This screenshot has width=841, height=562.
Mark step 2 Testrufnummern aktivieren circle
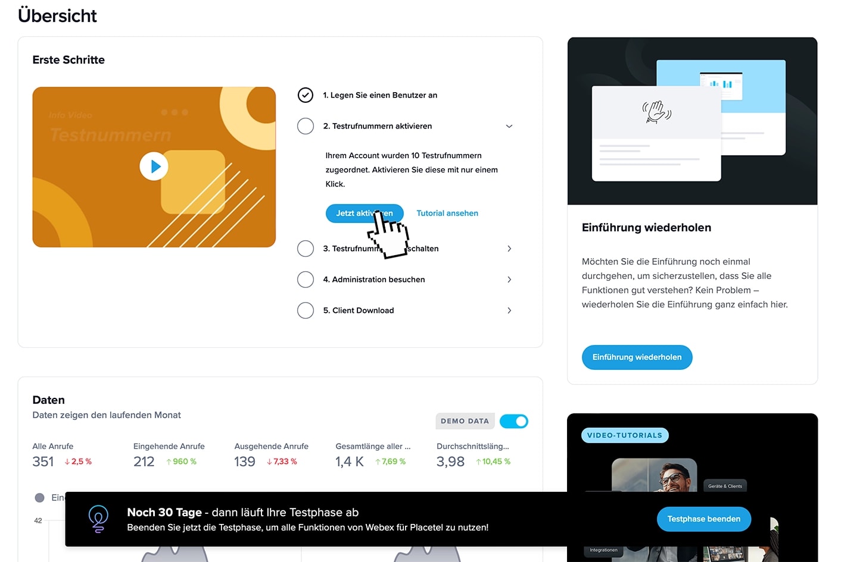[x=306, y=126]
